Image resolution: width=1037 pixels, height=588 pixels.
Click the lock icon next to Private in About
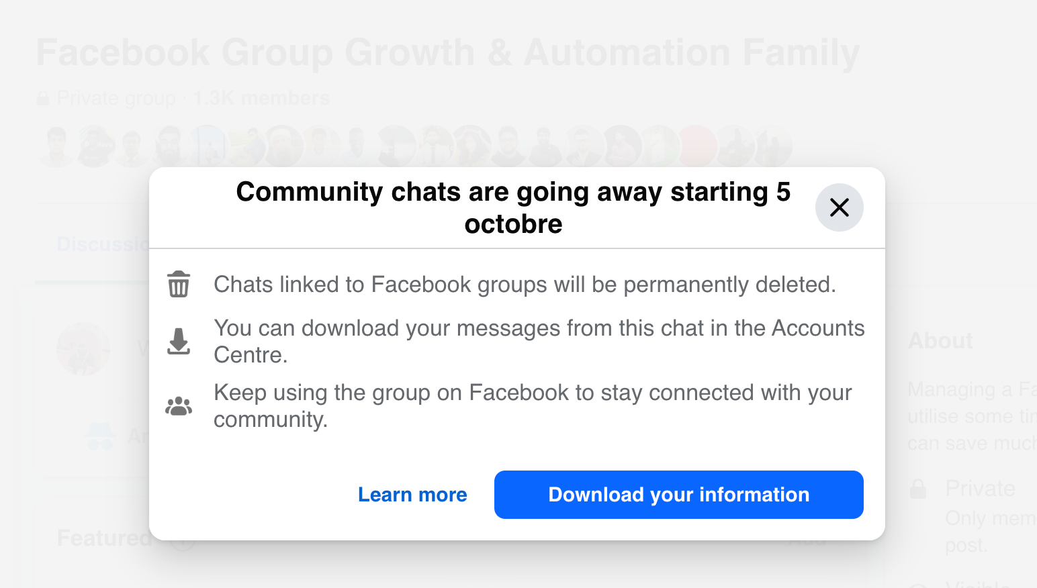coord(918,489)
